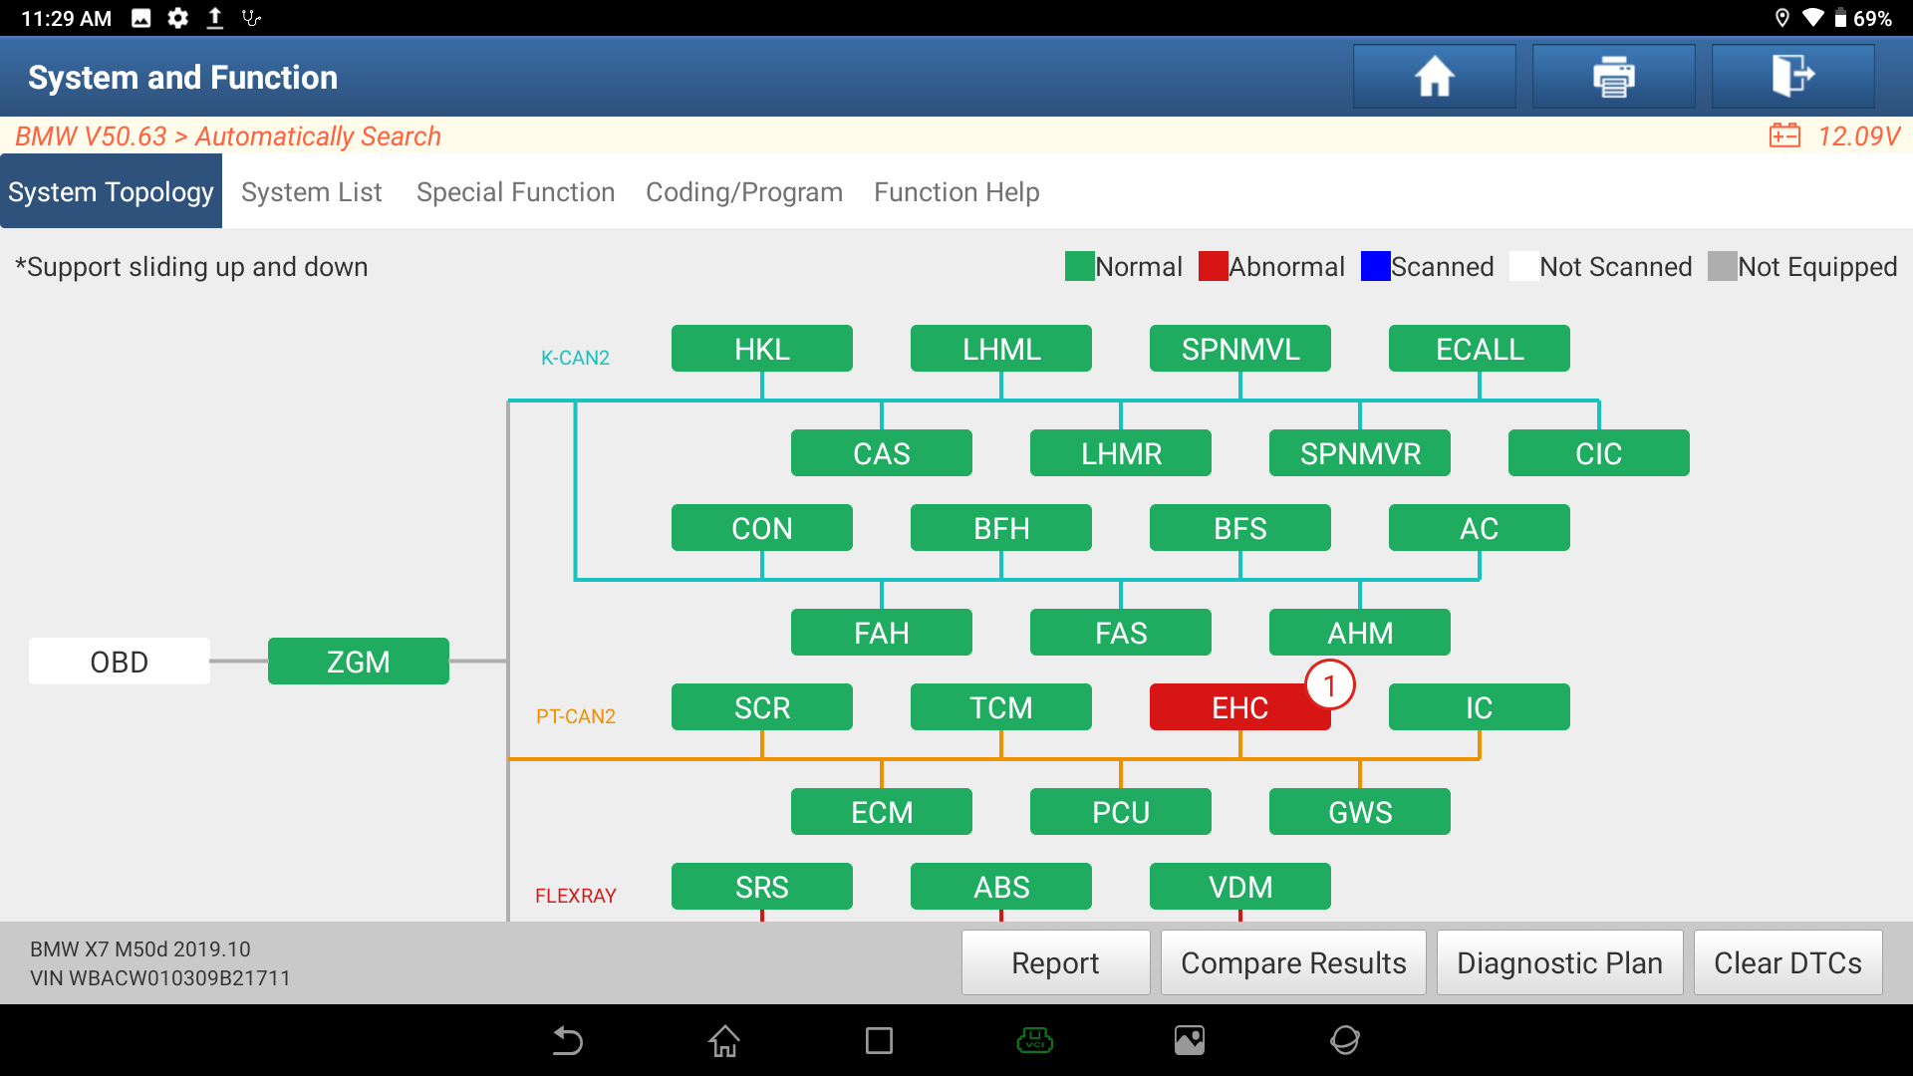Screen dimensions: 1913x1076
Task: Open Coding/Program menu tab
Action: [743, 192]
